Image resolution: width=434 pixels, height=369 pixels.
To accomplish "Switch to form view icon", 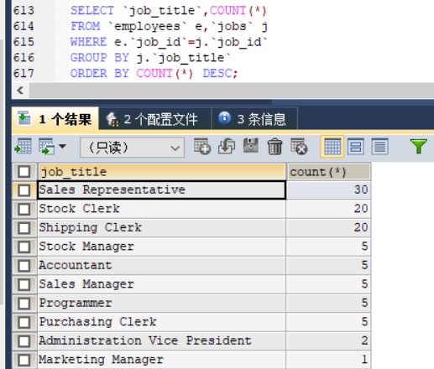I will 356,147.
